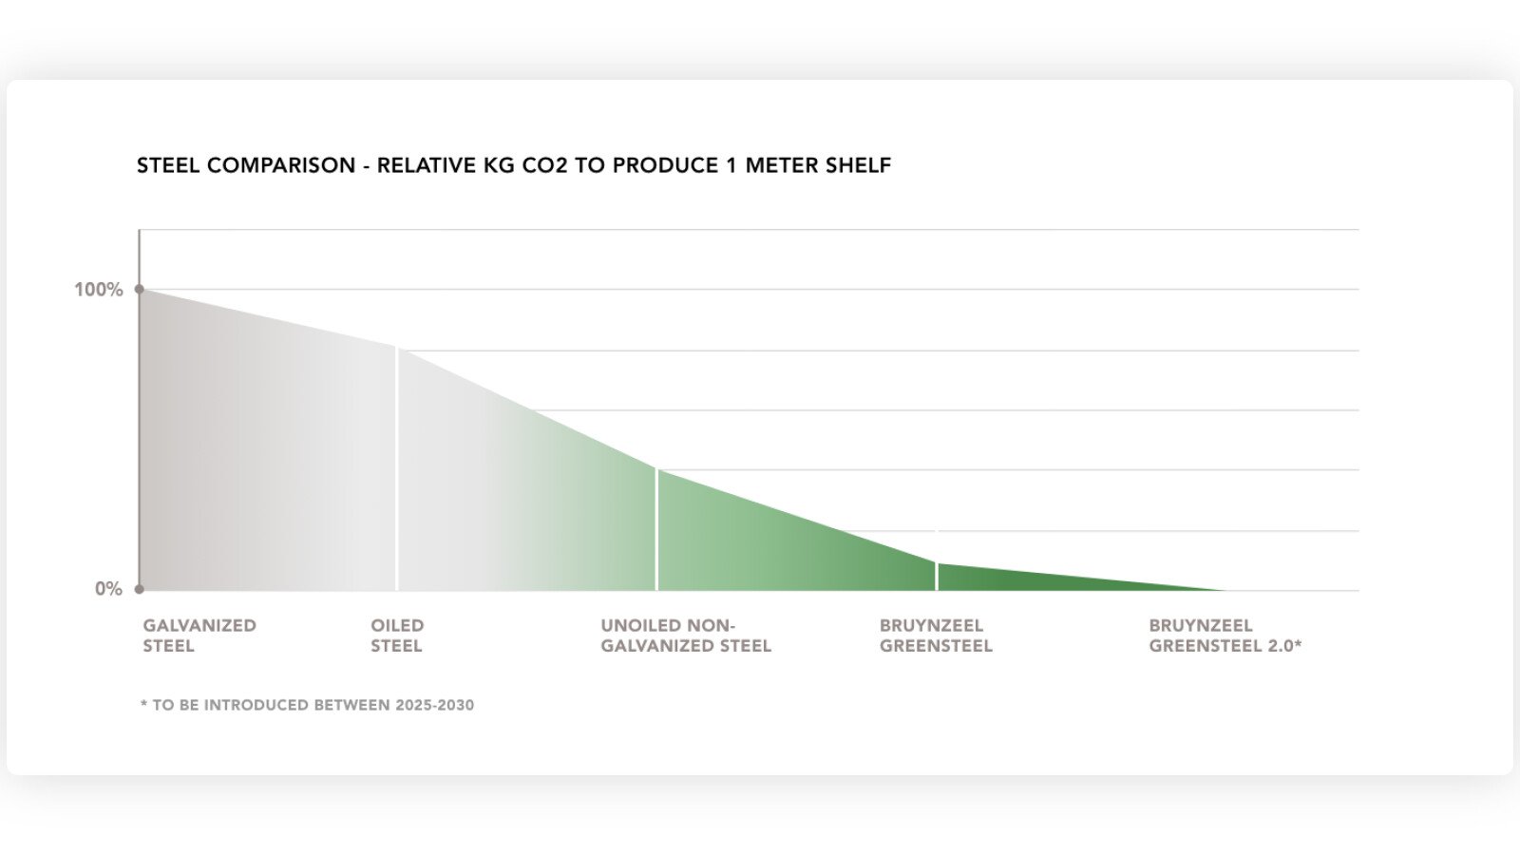Click the Steel Comparison chart title

coord(513,165)
